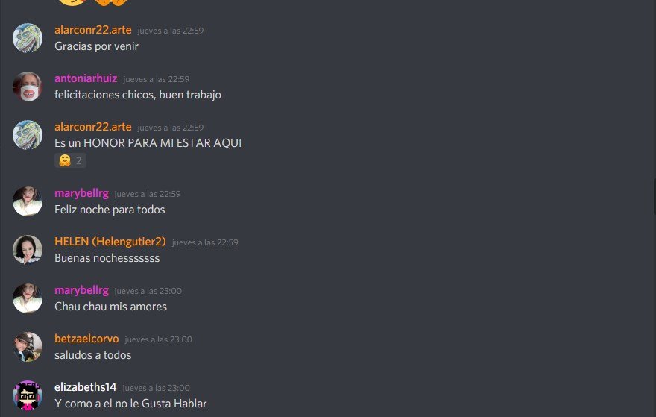Click HELEN (Helengutier2) username
The width and height of the screenshot is (656, 417).
pos(110,242)
